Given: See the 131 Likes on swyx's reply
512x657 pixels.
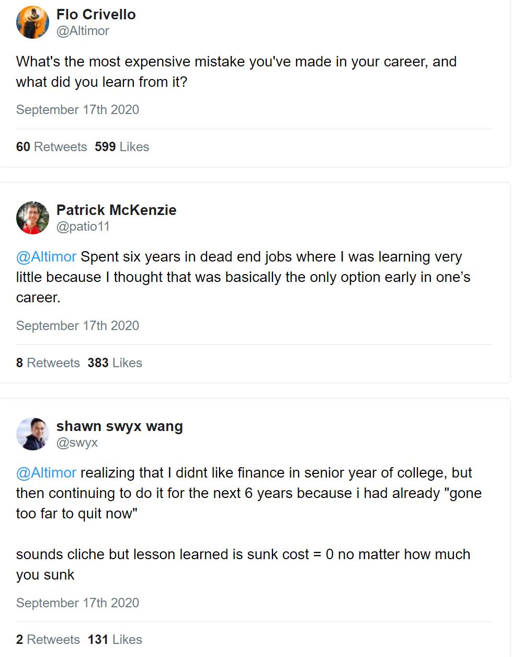Looking at the screenshot, I should (115, 640).
